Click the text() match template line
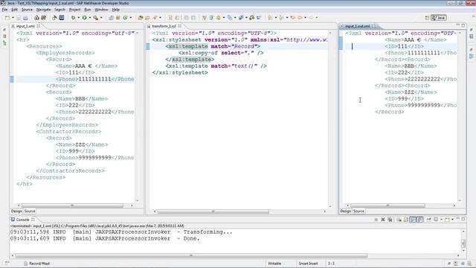 pyautogui.click(x=216, y=66)
